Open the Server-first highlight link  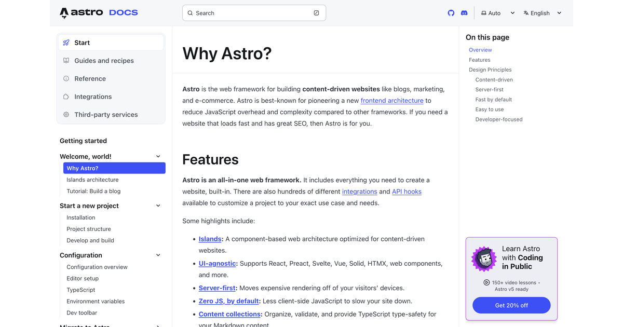pos(217,288)
